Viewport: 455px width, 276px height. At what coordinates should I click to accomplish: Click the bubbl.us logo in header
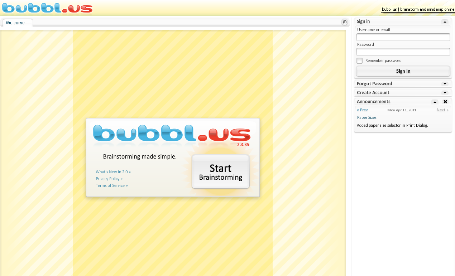pos(47,8)
